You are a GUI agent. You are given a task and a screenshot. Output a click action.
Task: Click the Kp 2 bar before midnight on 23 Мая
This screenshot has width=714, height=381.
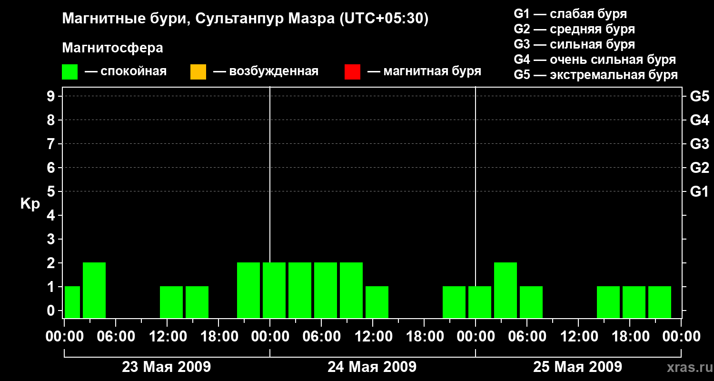pos(248,290)
